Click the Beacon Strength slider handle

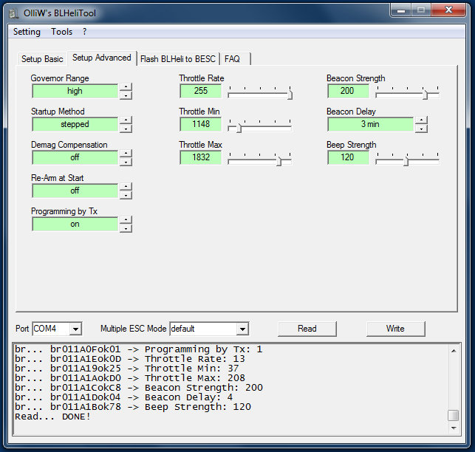(x=425, y=93)
